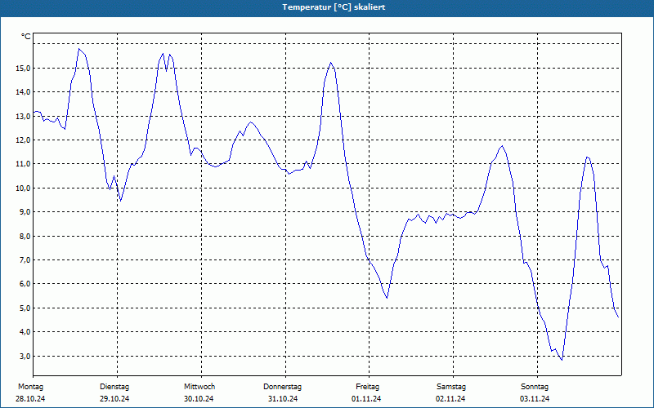
Task: Select the 7,0 axis value
Action: click(25, 260)
